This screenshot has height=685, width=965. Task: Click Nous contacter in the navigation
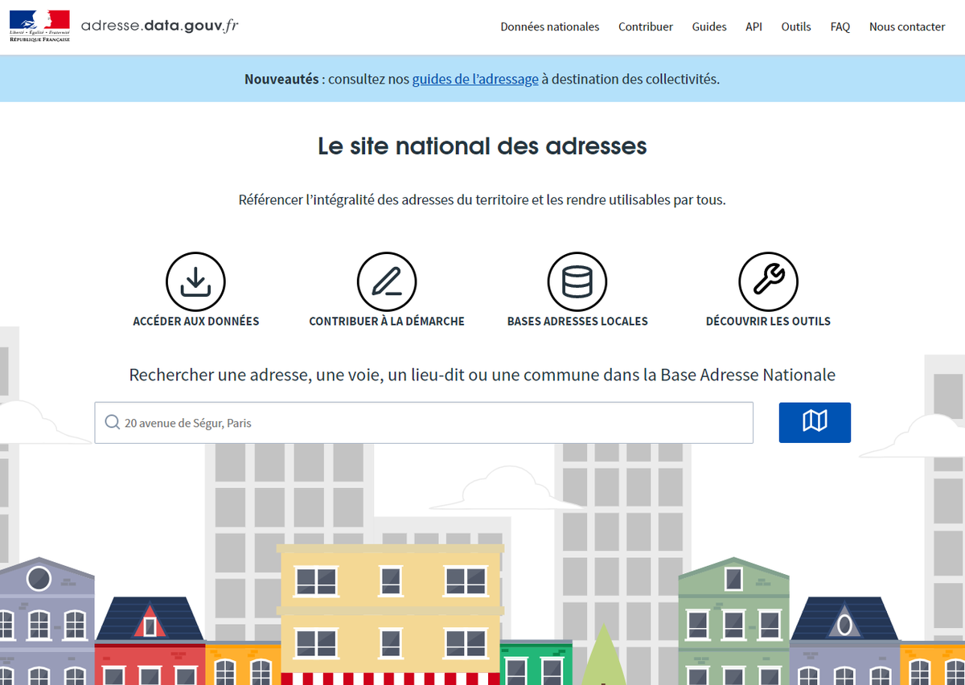[906, 27]
